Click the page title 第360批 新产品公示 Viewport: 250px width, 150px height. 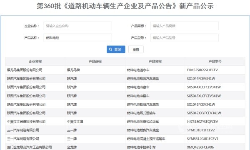pos(125,6)
